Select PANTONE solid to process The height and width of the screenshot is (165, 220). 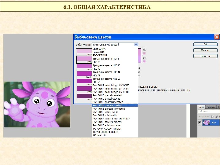115,122
